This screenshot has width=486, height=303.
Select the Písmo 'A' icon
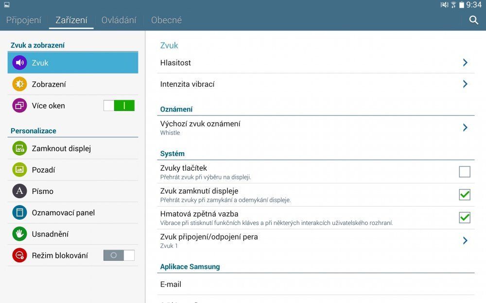(19, 191)
